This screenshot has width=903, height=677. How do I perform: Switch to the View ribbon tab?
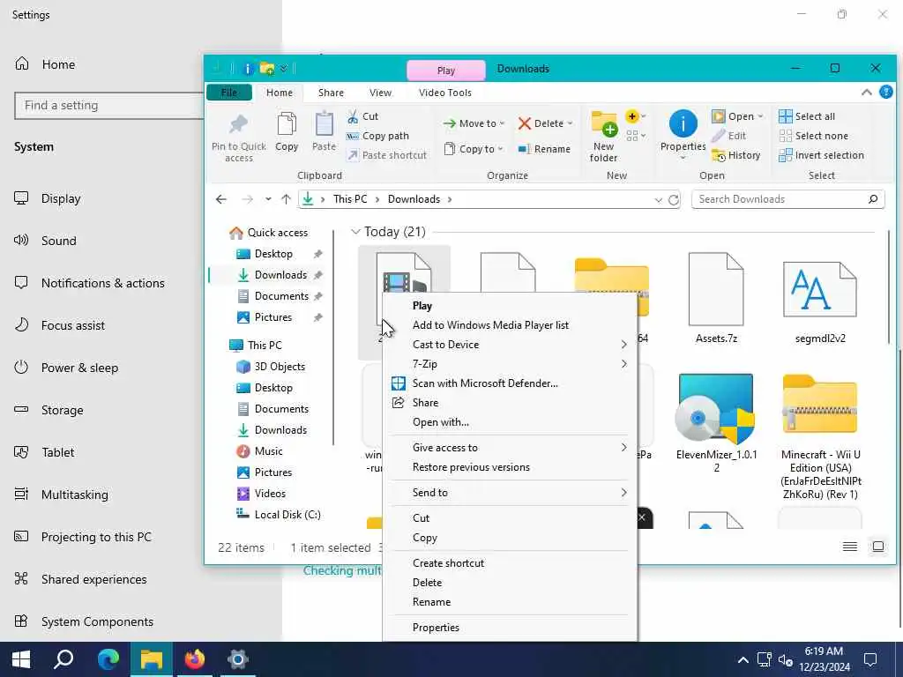(x=380, y=92)
